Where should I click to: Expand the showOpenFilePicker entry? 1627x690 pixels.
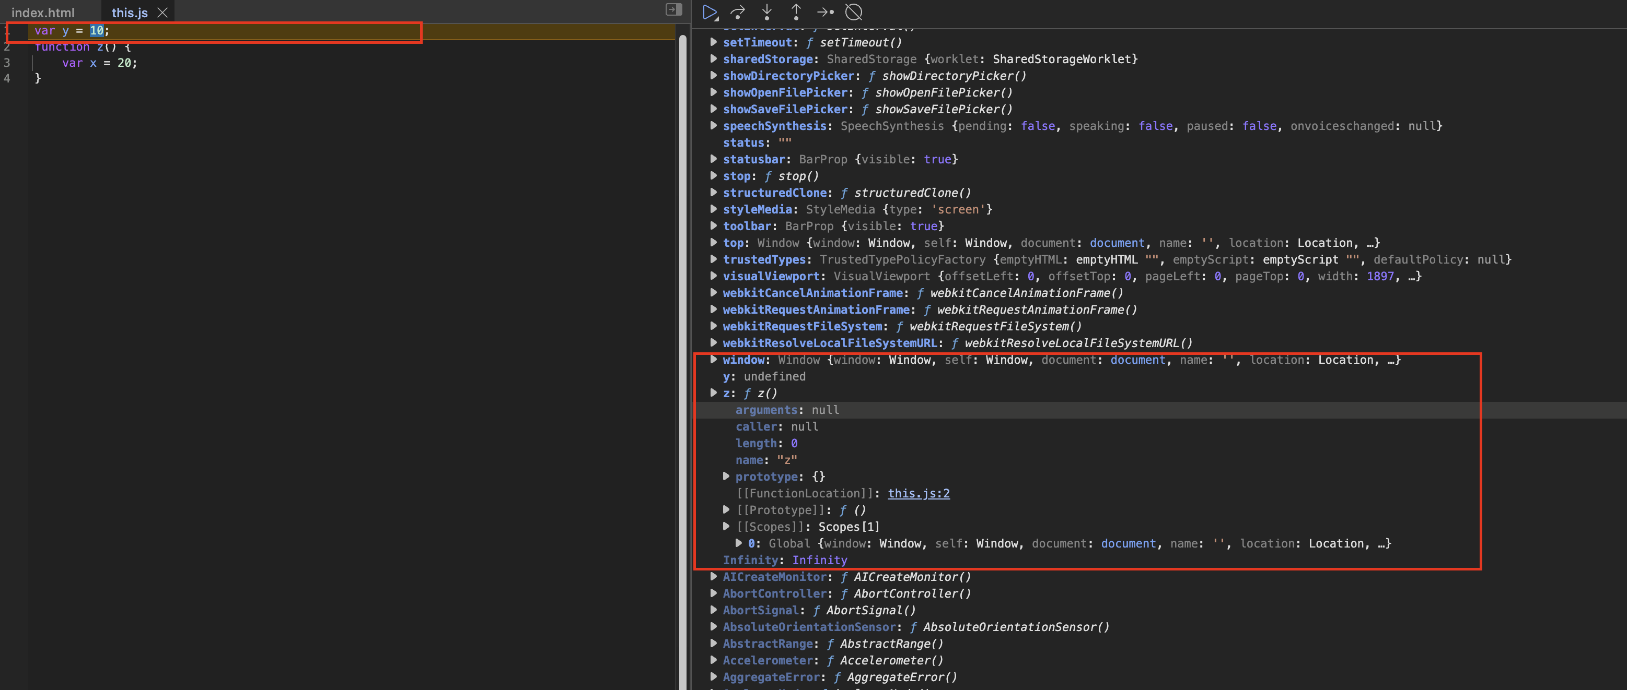click(x=713, y=92)
